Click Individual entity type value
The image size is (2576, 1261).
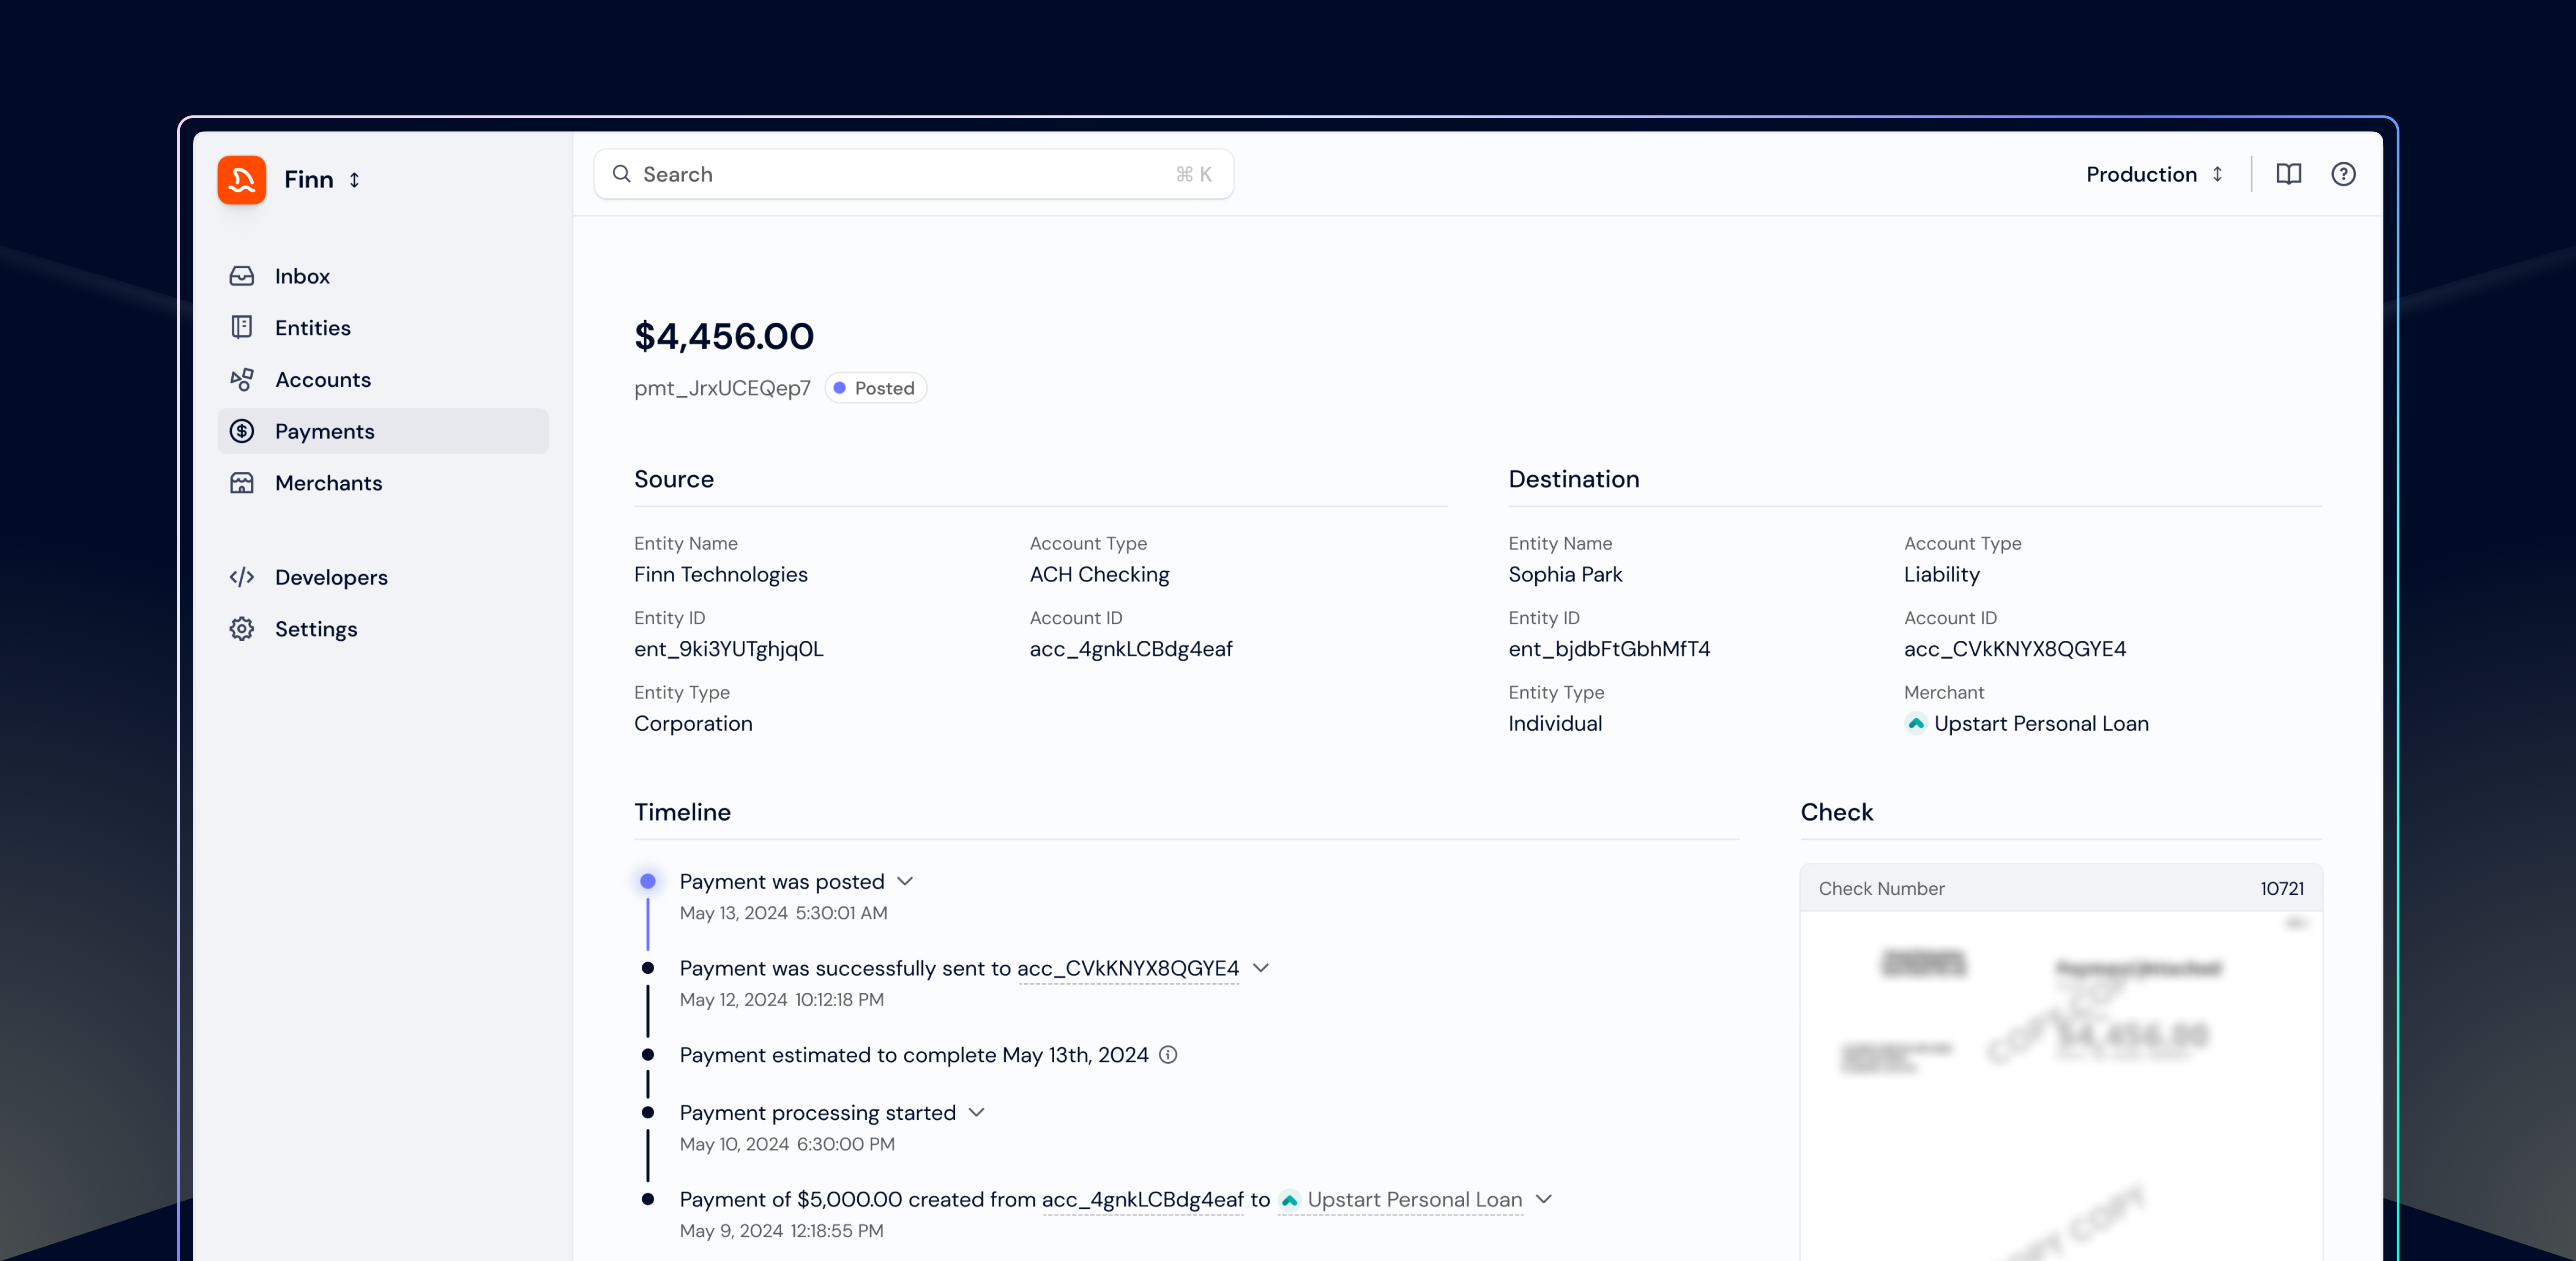click(x=1555, y=724)
